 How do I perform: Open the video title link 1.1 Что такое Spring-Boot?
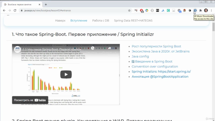(53, 49)
